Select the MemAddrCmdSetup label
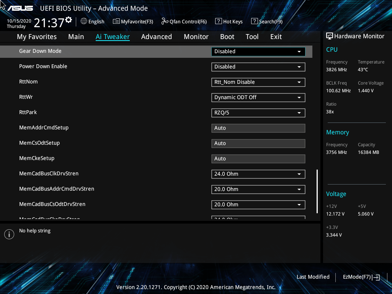The width and height of the screenshot is (392, 294). coord(44,127)
